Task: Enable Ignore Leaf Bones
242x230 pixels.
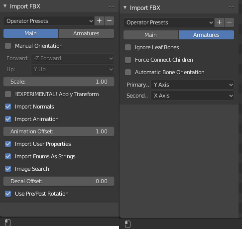Action: click(x=128, y=47)
